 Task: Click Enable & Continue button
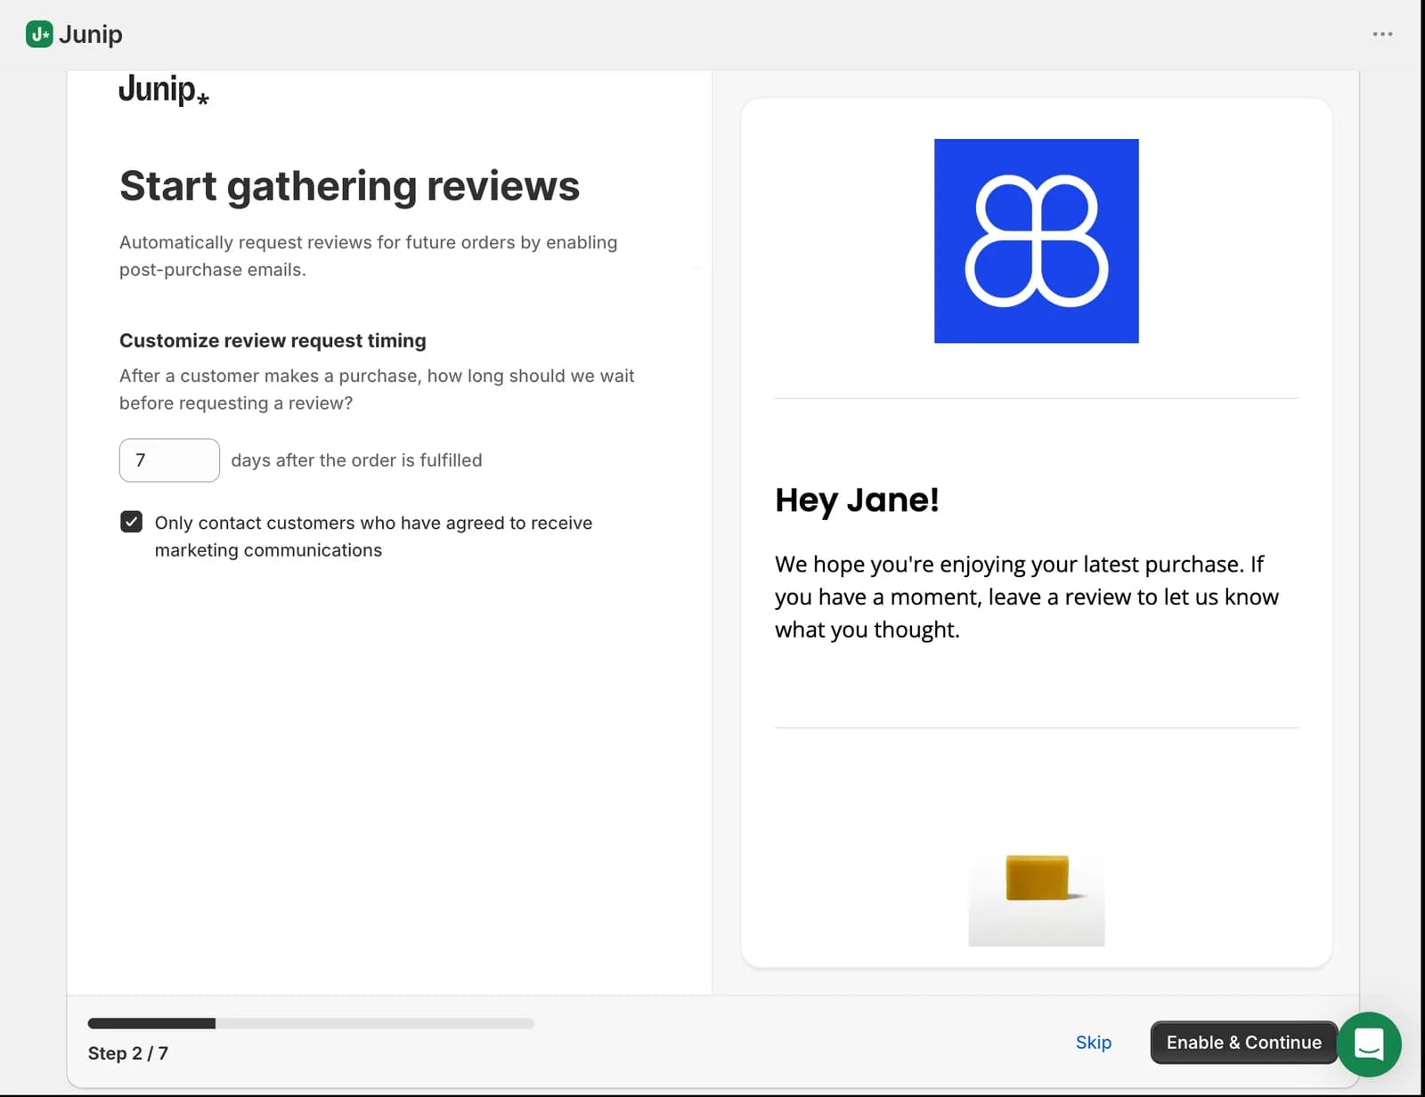coord(1243,1042)
